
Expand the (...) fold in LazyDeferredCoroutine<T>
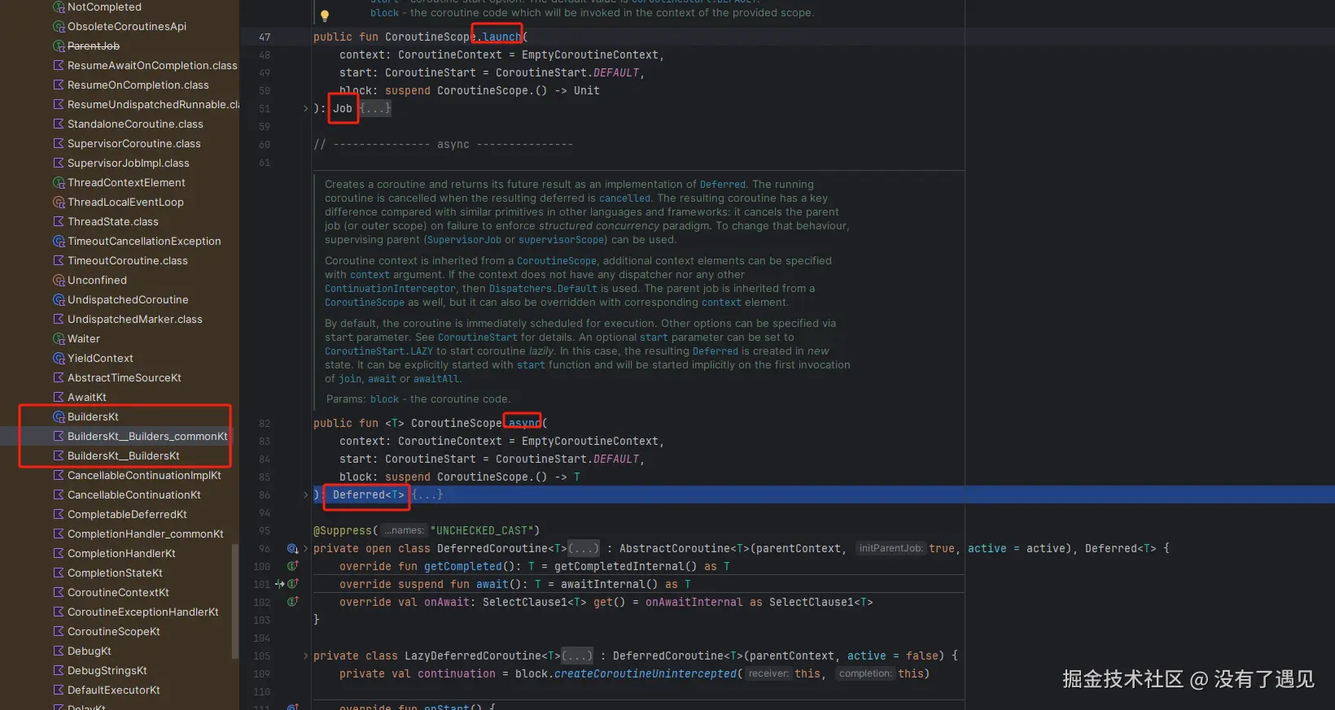577,656
